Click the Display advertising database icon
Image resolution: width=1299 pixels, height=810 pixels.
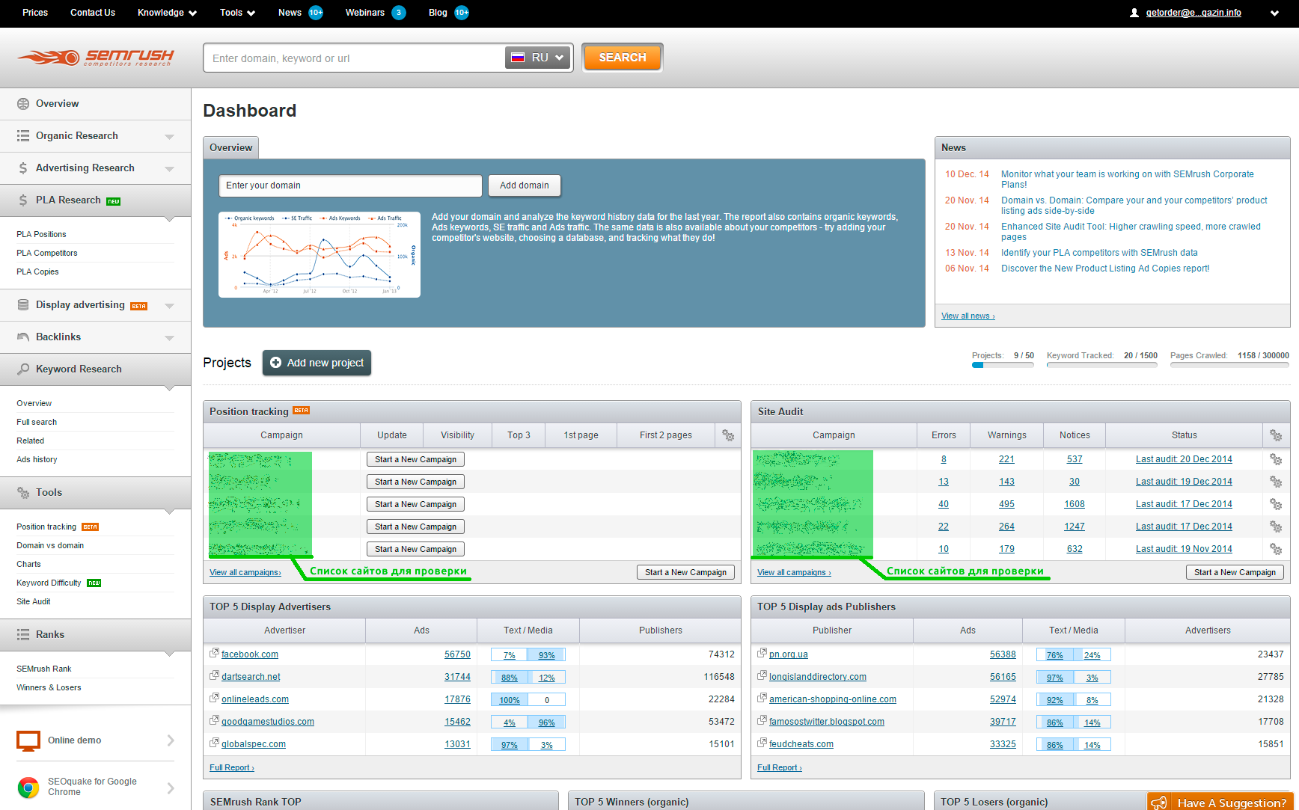[23, 305]
